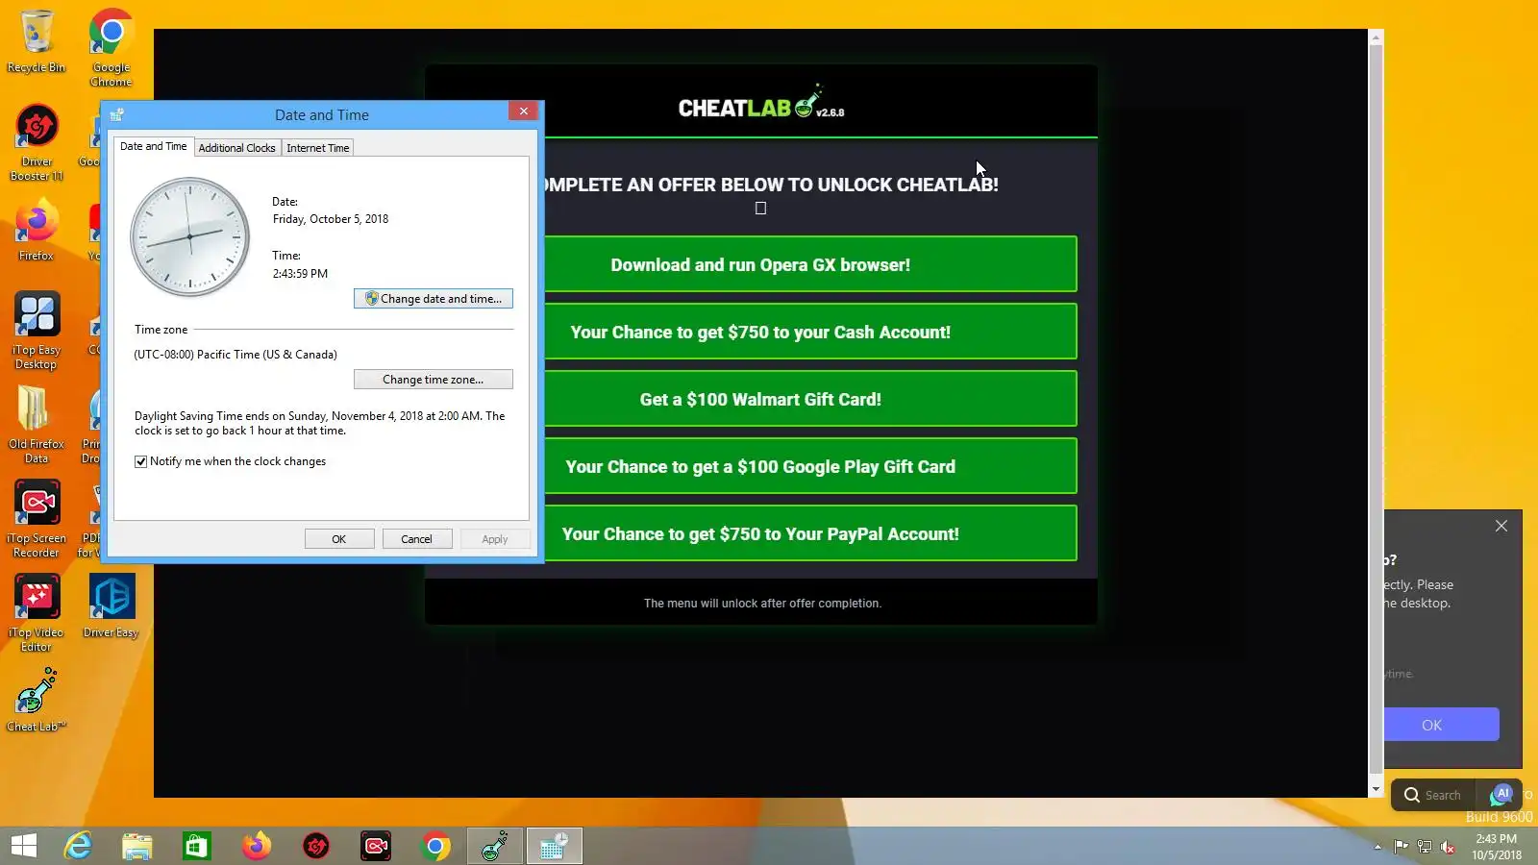This screenshot has width=1538, height=865.
Task: Click the Driver Easy desktop icon
Action: [x=112, y=605]
